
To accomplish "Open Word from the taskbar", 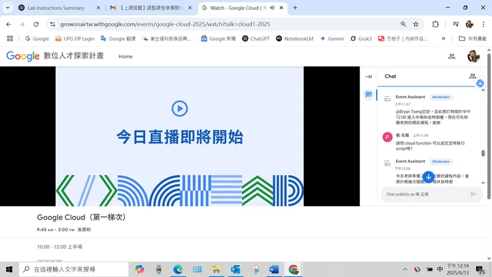I will point(274,270).
